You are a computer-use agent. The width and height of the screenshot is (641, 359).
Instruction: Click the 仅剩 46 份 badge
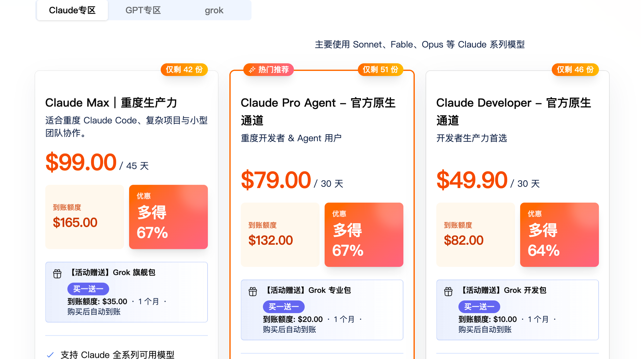[x=576, y=70]
